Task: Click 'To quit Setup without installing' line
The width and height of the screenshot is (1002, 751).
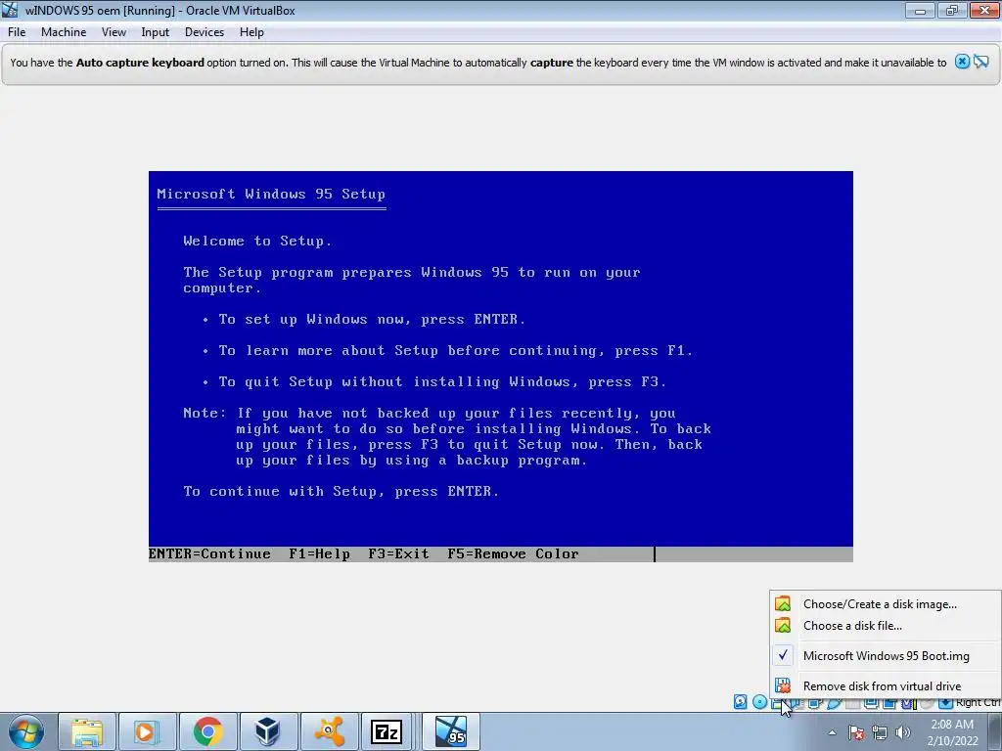Action: 442,382
